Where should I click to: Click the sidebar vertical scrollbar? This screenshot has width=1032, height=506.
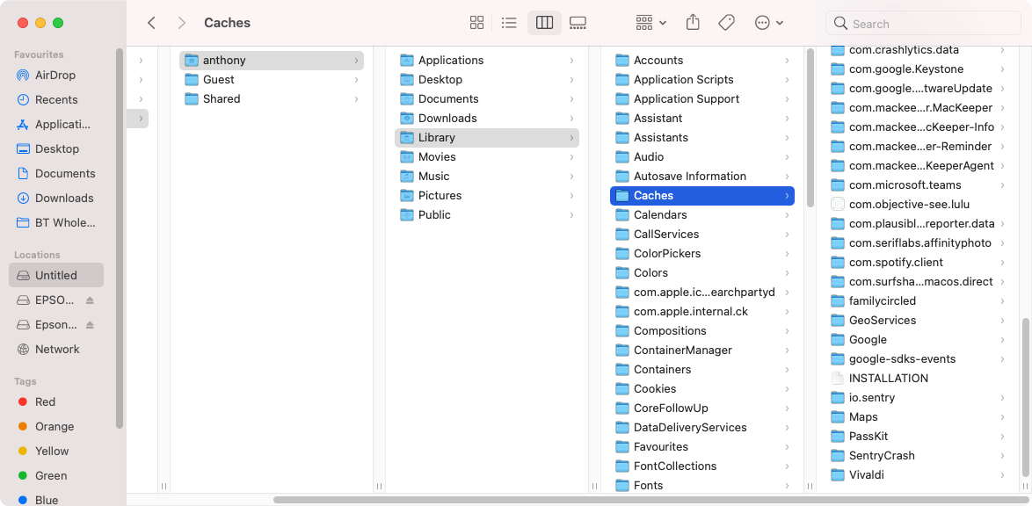120,238
